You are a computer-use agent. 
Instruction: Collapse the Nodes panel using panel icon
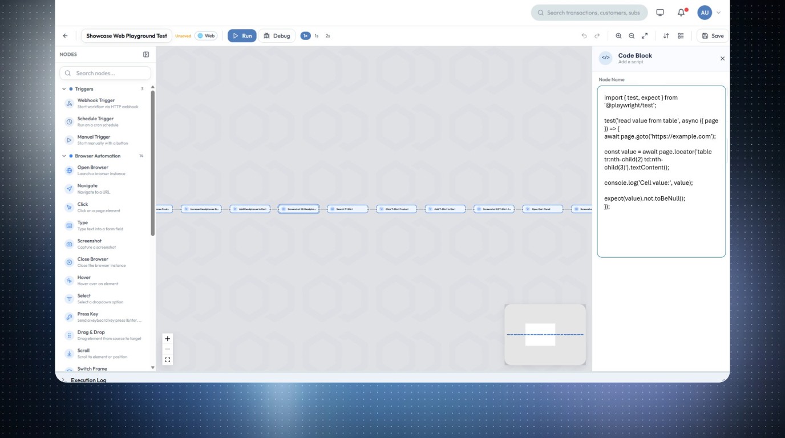point(146,54)
